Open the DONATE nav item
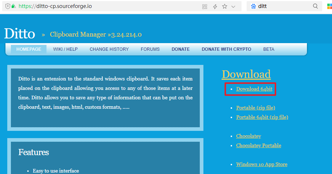Screen dimensions: 332x174 (181, 49)
